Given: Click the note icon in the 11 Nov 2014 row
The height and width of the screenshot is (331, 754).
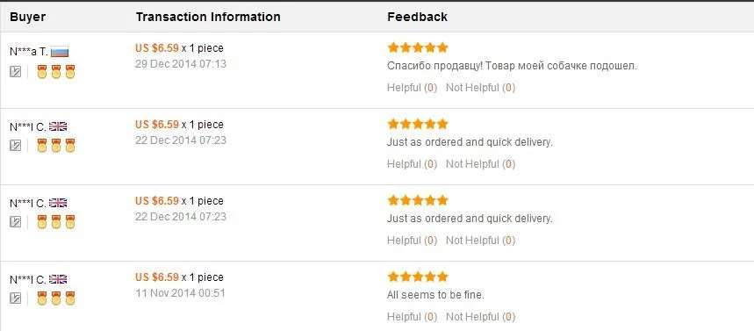Looking at the screenshot, I should click(x=16, y=299).
